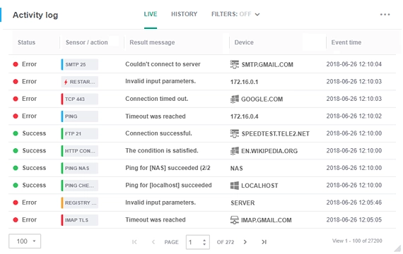
Task: Click the red error dot for TCP 443
Action: [16, 99]
